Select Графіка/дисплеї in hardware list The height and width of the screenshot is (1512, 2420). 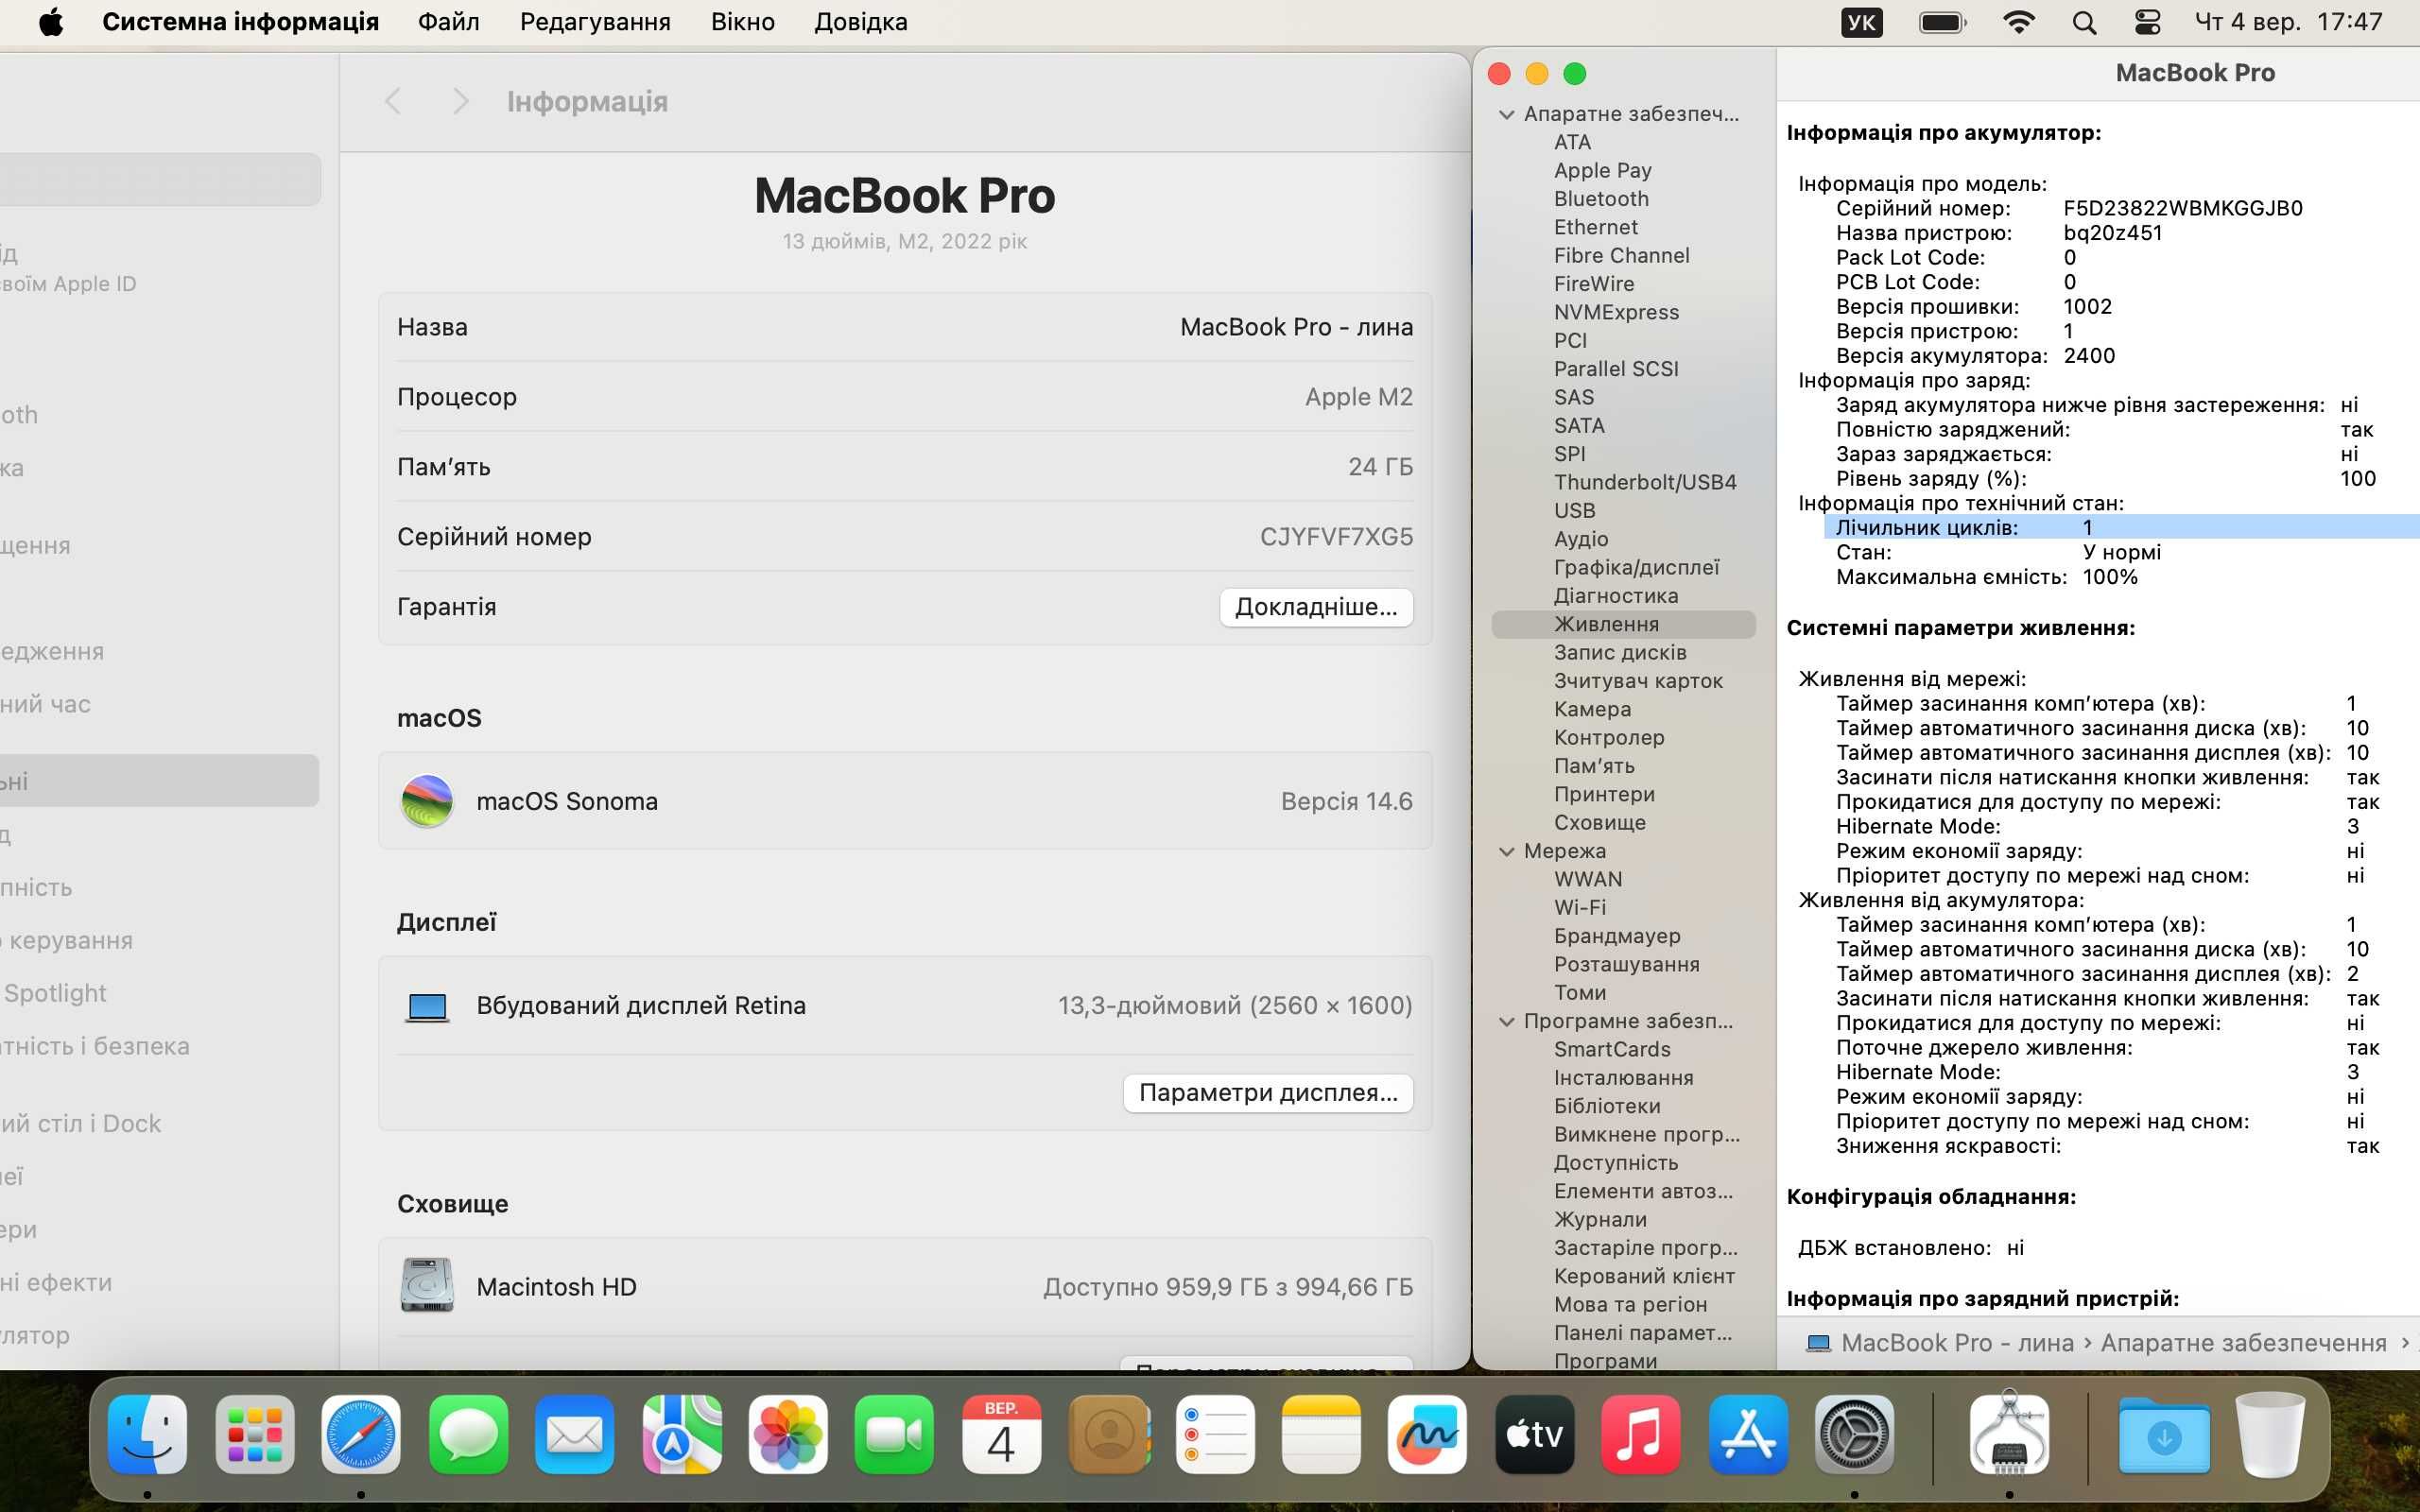1636,567
